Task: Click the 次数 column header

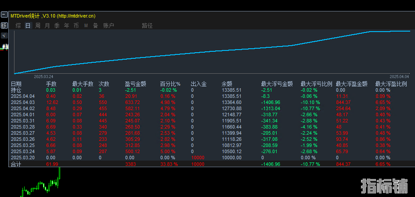Action: [104, 84]
